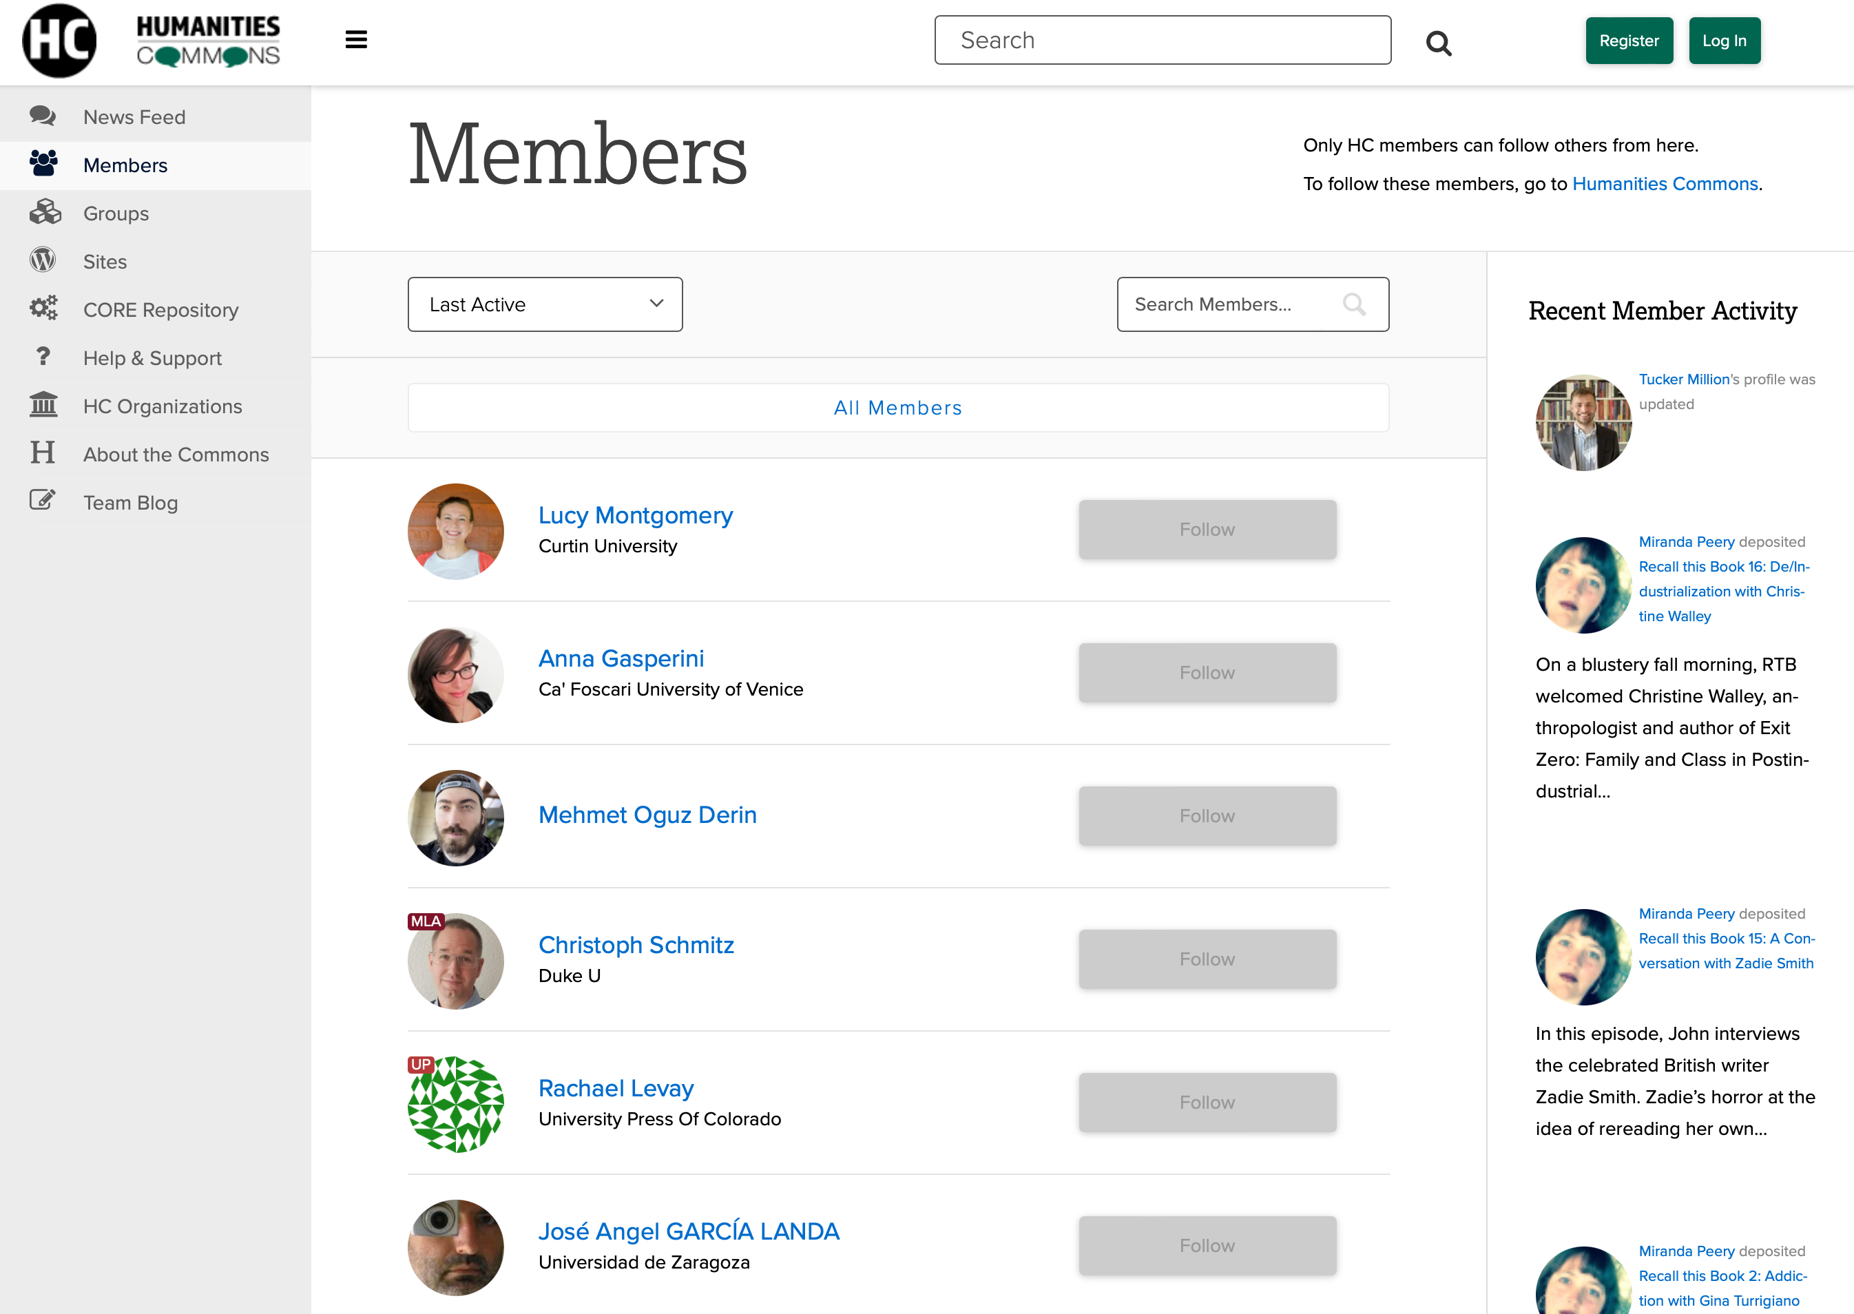Open Christoph Schmitz's profile link
Screen dimensions: 1854x1314
pos(636,944)
